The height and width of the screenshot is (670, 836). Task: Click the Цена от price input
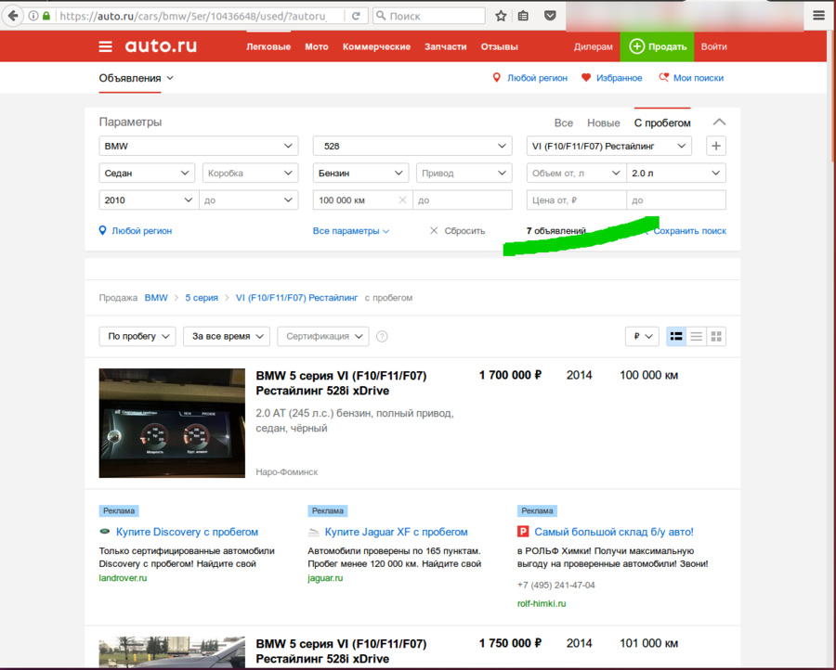[x=576, y=200]
